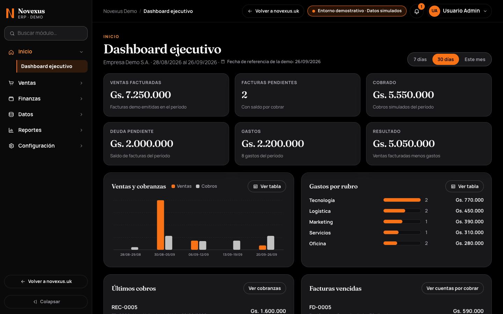Click the UA user avatar

pos(434,11)
